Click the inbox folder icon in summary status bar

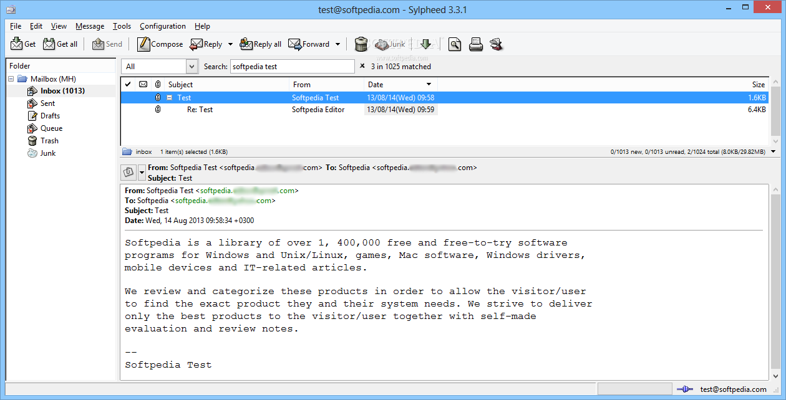pos(127,151)
